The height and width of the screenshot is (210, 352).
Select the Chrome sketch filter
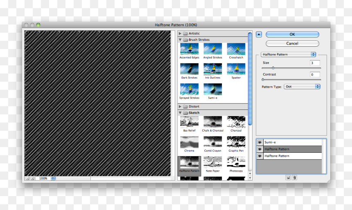pyautogui.click(x=189, y=142)
